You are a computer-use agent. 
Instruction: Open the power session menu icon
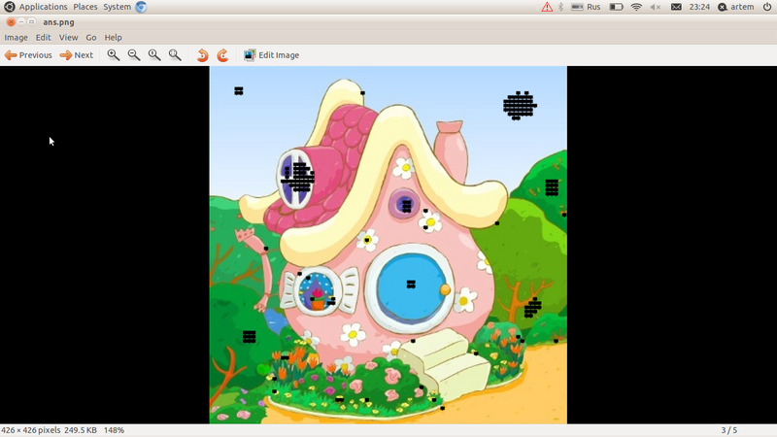(x=766, y=7)
